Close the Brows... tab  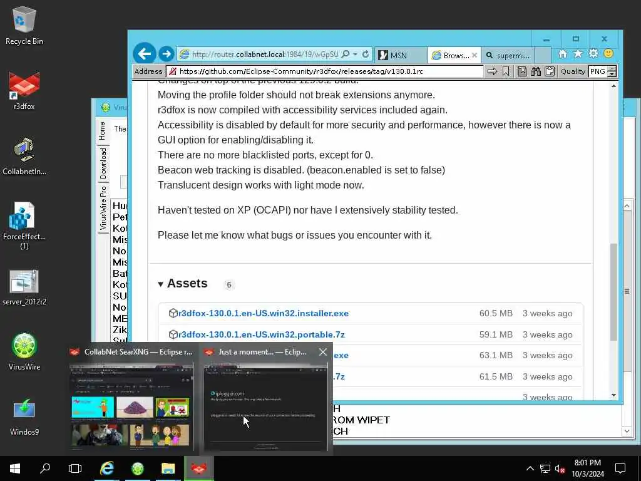coord(474,55)
